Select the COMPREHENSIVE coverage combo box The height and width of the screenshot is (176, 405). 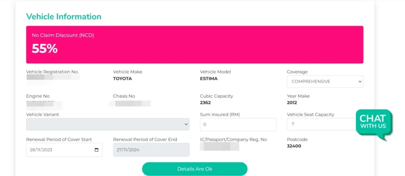point(325,81)
